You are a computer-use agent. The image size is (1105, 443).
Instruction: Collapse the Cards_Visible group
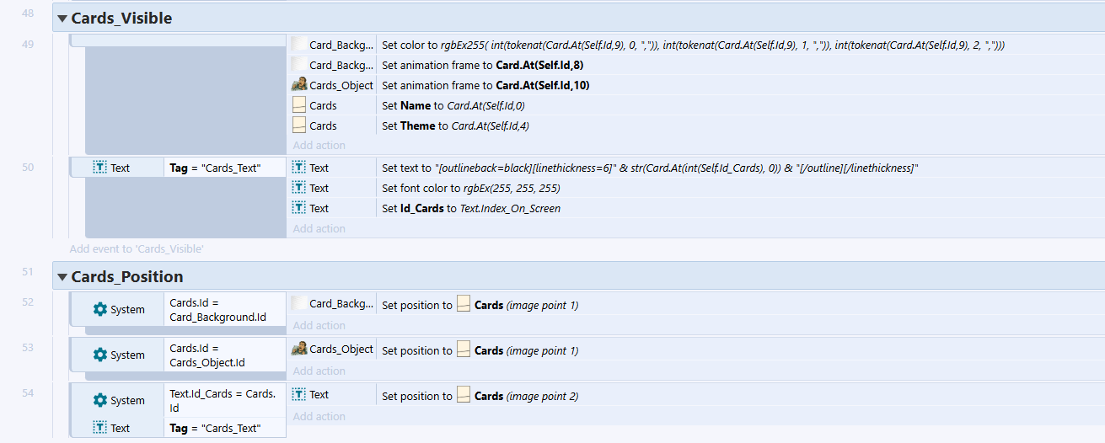tap(62, 19)
